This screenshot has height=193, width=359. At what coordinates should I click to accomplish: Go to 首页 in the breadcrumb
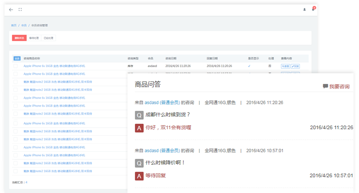coord(14,25)
